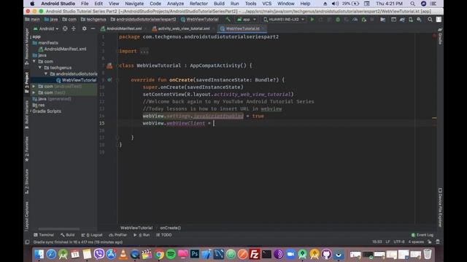Click the onCreate() editor breadcrumb
Viewport: 467px width, 262px height.
(170, 228)
